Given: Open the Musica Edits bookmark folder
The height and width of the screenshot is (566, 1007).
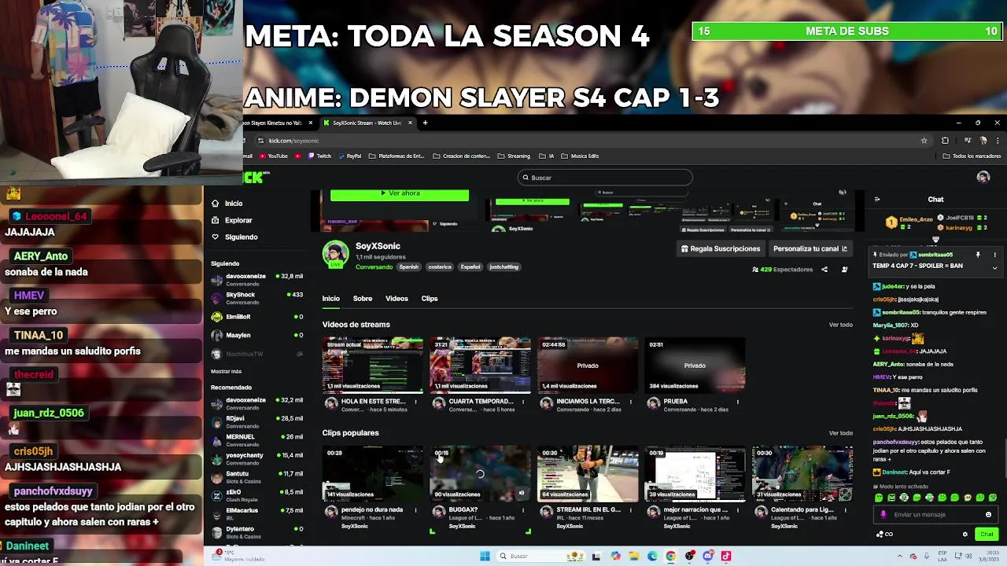Looking at the screenshot, I should pyautogui.click(x=580, y=156).
